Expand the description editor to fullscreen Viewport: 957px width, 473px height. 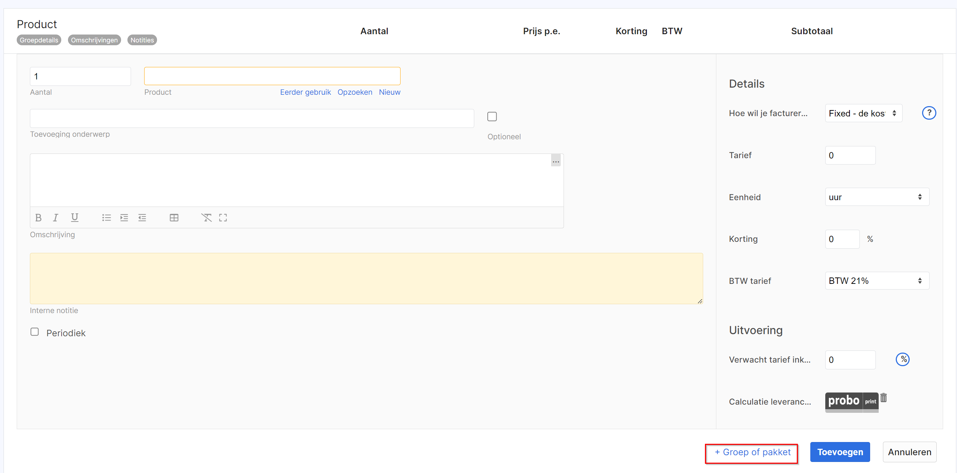[x=223, y=218]
